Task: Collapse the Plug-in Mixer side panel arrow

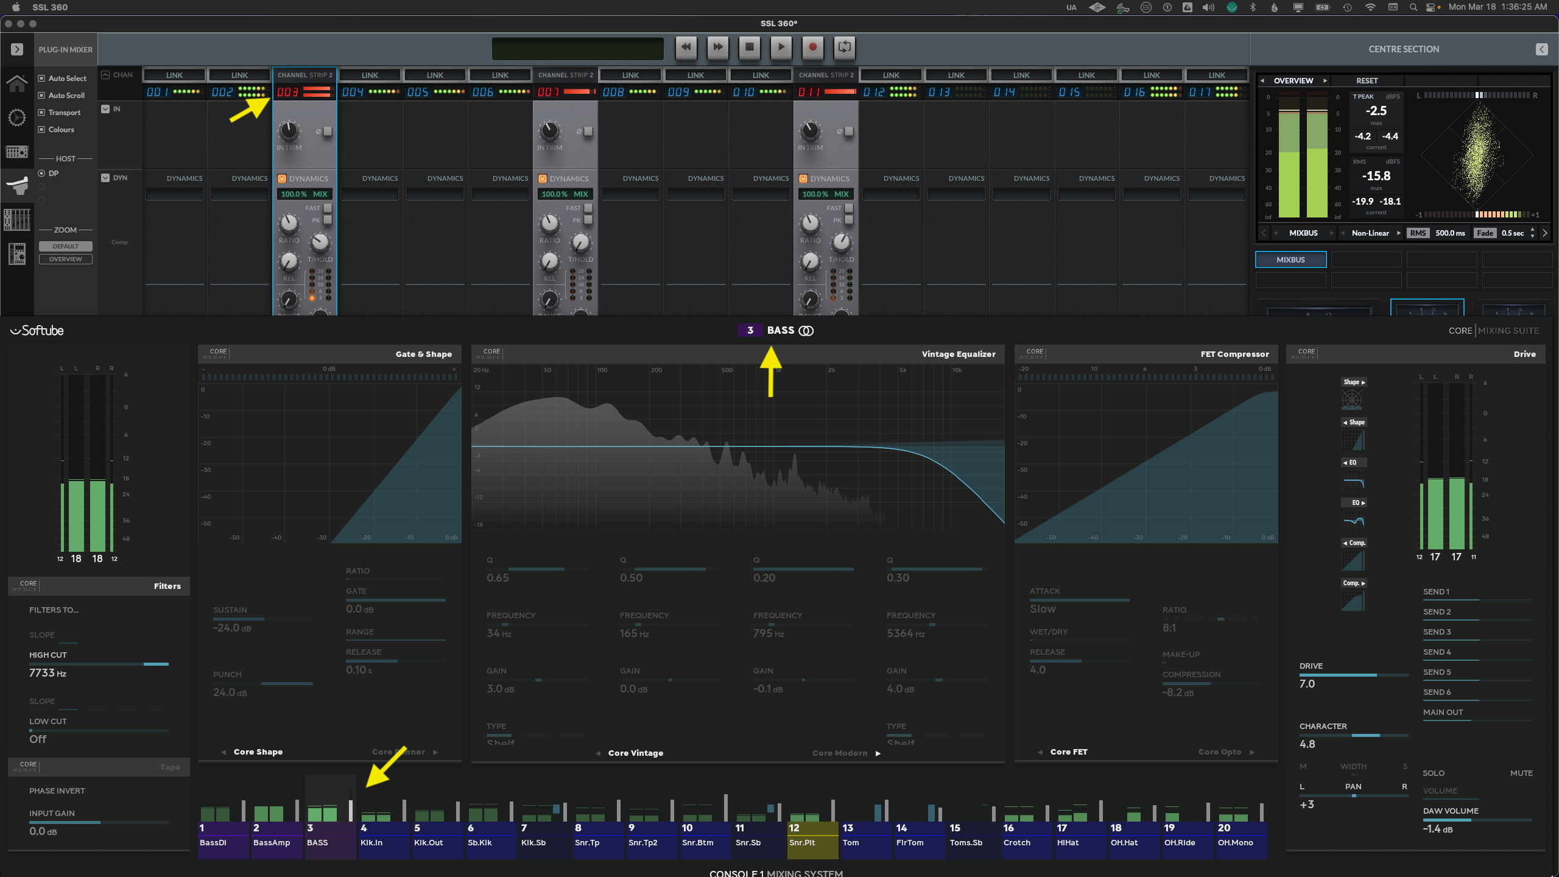Action: point(17,49)
